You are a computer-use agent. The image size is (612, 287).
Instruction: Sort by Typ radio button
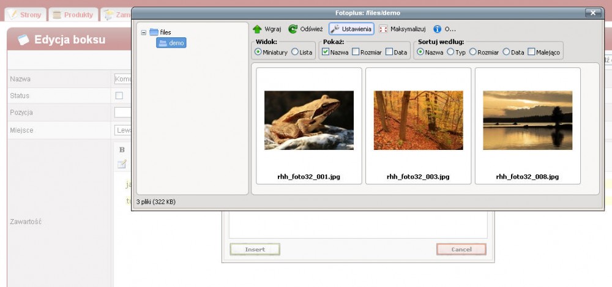click(x=450, y=51)
